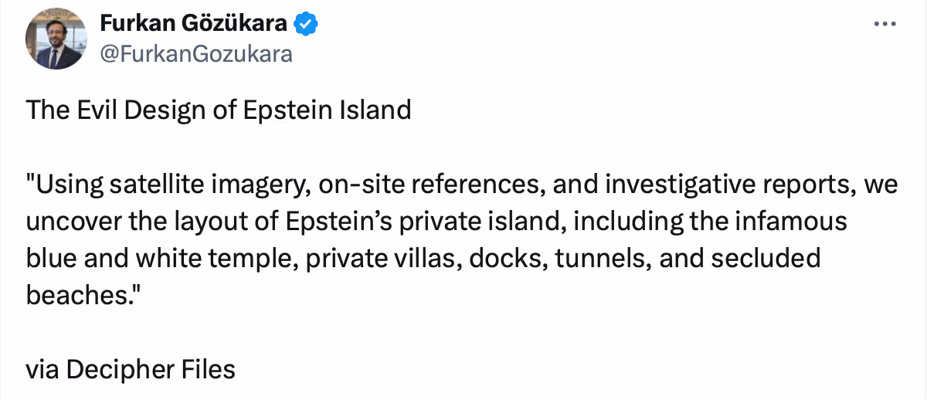This screenshot has height=400, width=927.
Task: Visit the @FurkanGozukara handle link
Action: coord(196,53)
